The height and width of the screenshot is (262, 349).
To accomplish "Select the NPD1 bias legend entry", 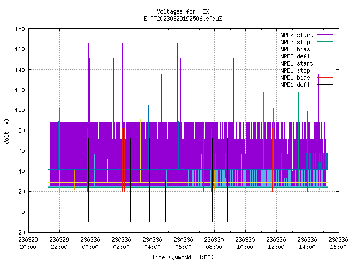I will (x=295, y=78).
